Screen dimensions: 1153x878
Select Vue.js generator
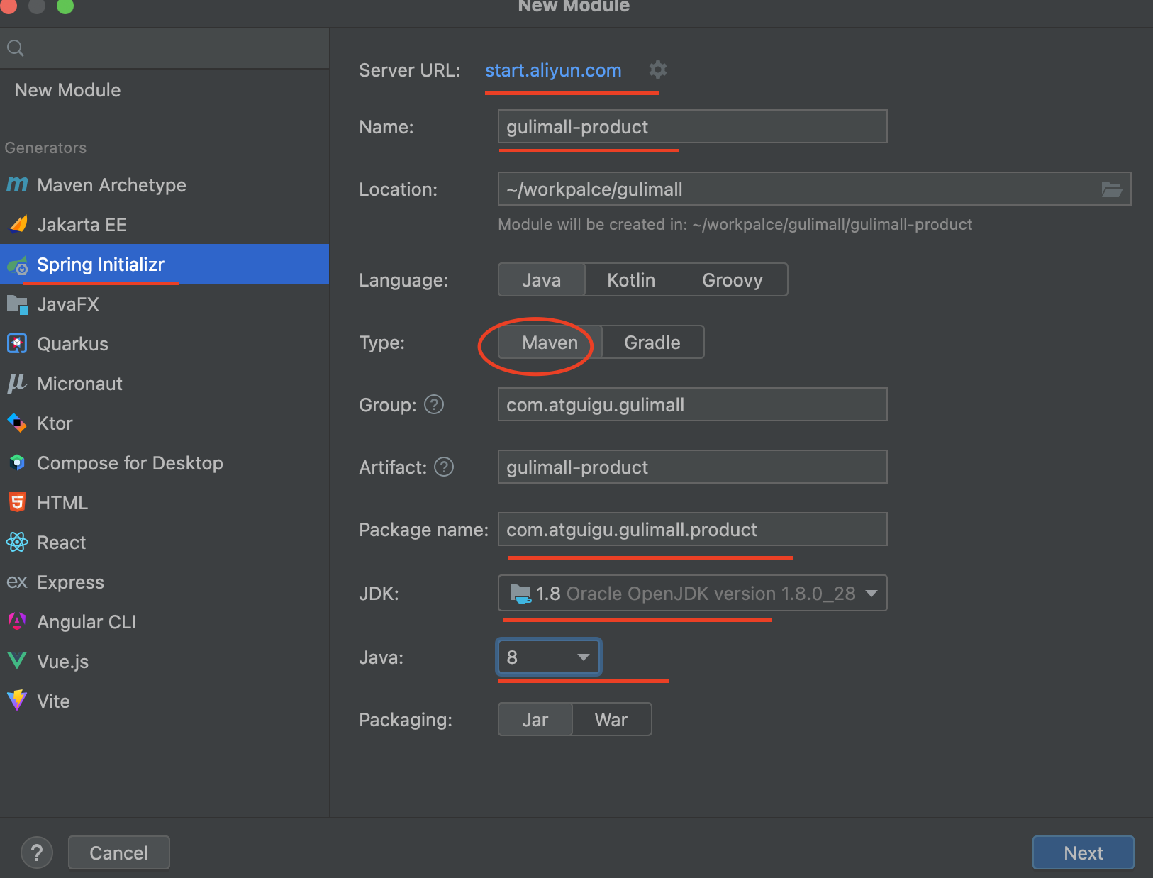click(165, 662)
